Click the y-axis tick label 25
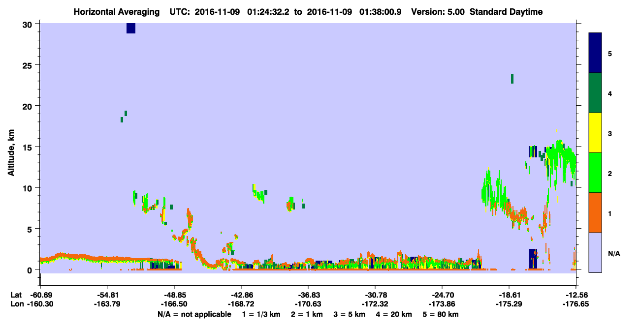Viewport: 640px width, 328px height. click(x=28, y=65)
